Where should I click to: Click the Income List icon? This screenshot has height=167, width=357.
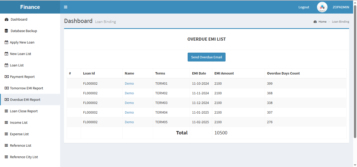click(7, 123)
